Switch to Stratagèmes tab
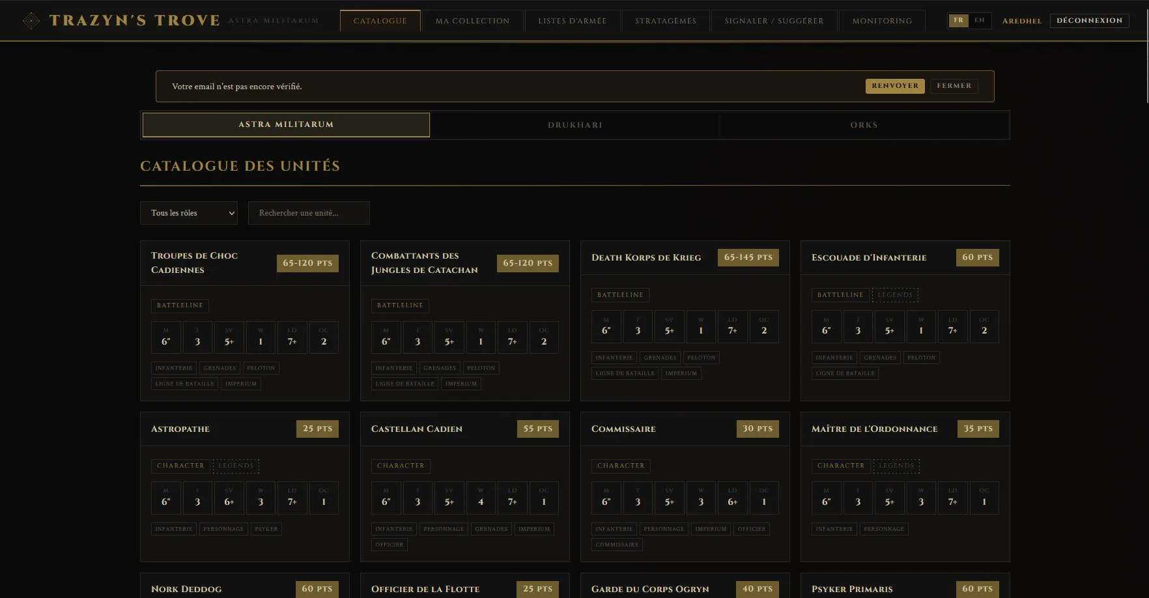Image resolution: width=1149 pixels, height=598 pixels. coord(666,21)
